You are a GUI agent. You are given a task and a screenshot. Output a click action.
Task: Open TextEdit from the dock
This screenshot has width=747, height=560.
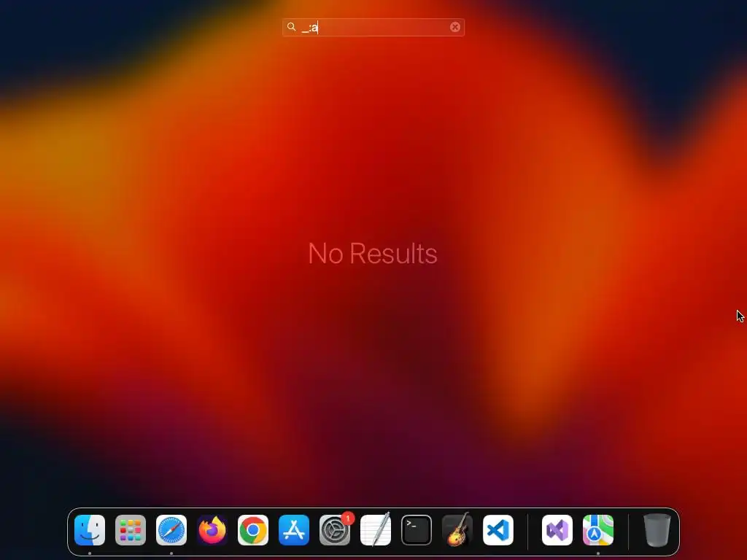(376, 530)
